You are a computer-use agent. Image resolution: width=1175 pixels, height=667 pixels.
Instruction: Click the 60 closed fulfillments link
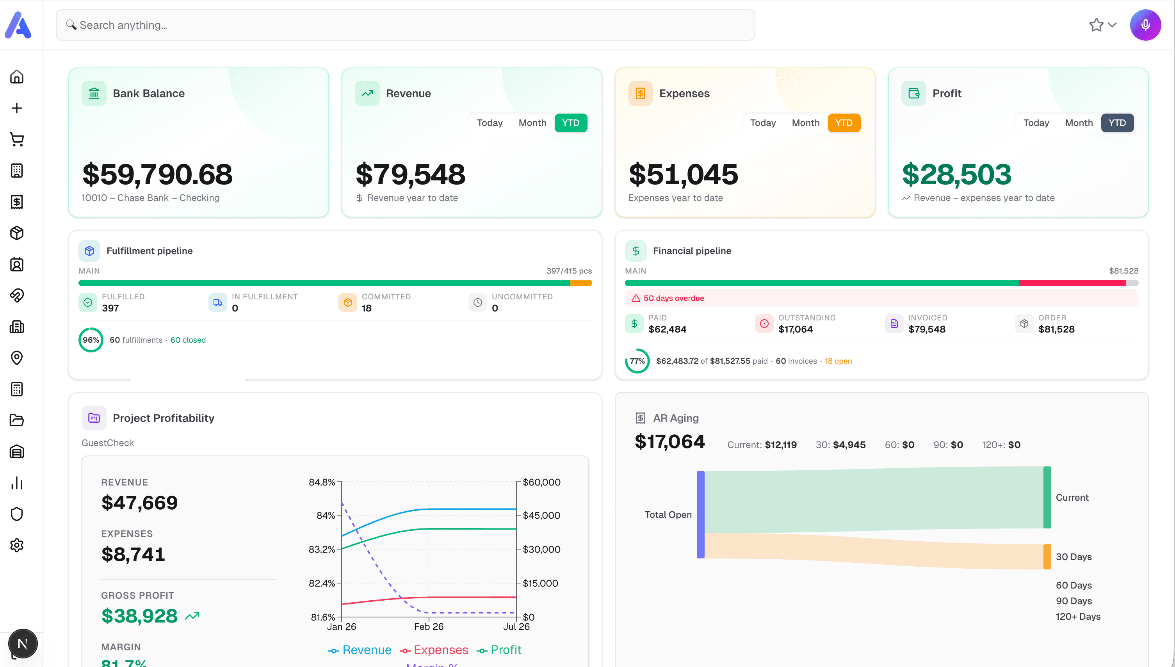click(x=188, y=340)
